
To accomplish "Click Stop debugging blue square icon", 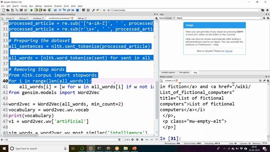I will [x=78, y=10].
